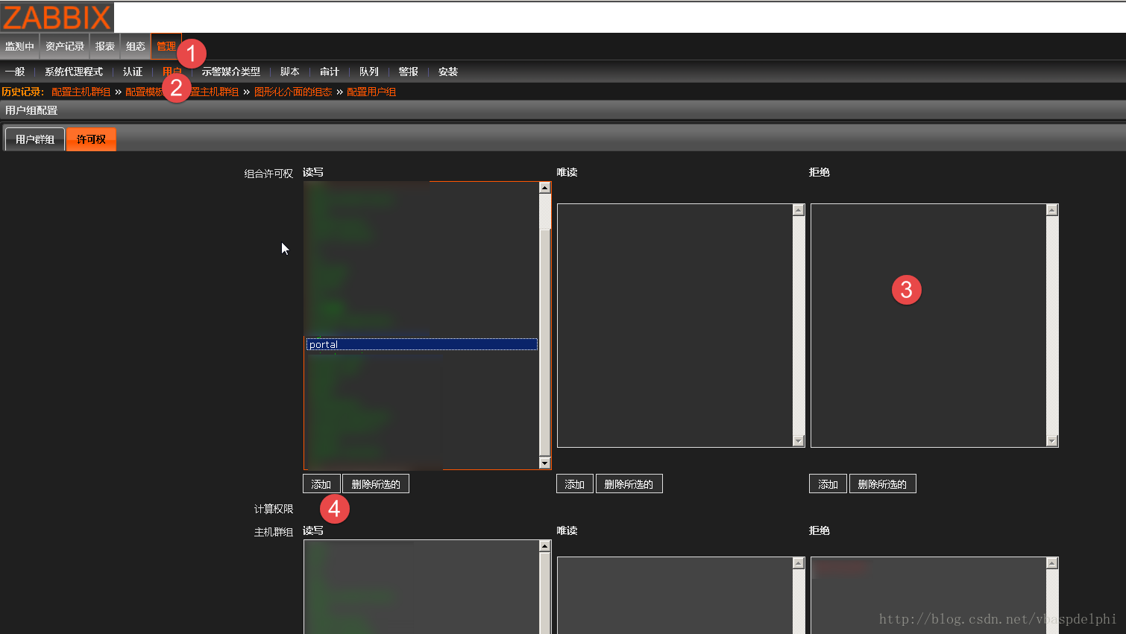Open 图形化介面的组态 history link
This screenshot has width=1126, height=634.
293,92
